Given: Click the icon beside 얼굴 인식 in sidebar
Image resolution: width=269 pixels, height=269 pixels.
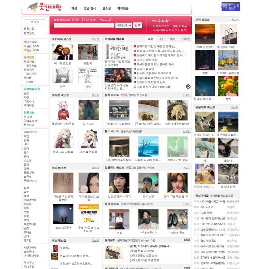Looking at the screenshot, I should pyautogui.click(x=25, y=121).
